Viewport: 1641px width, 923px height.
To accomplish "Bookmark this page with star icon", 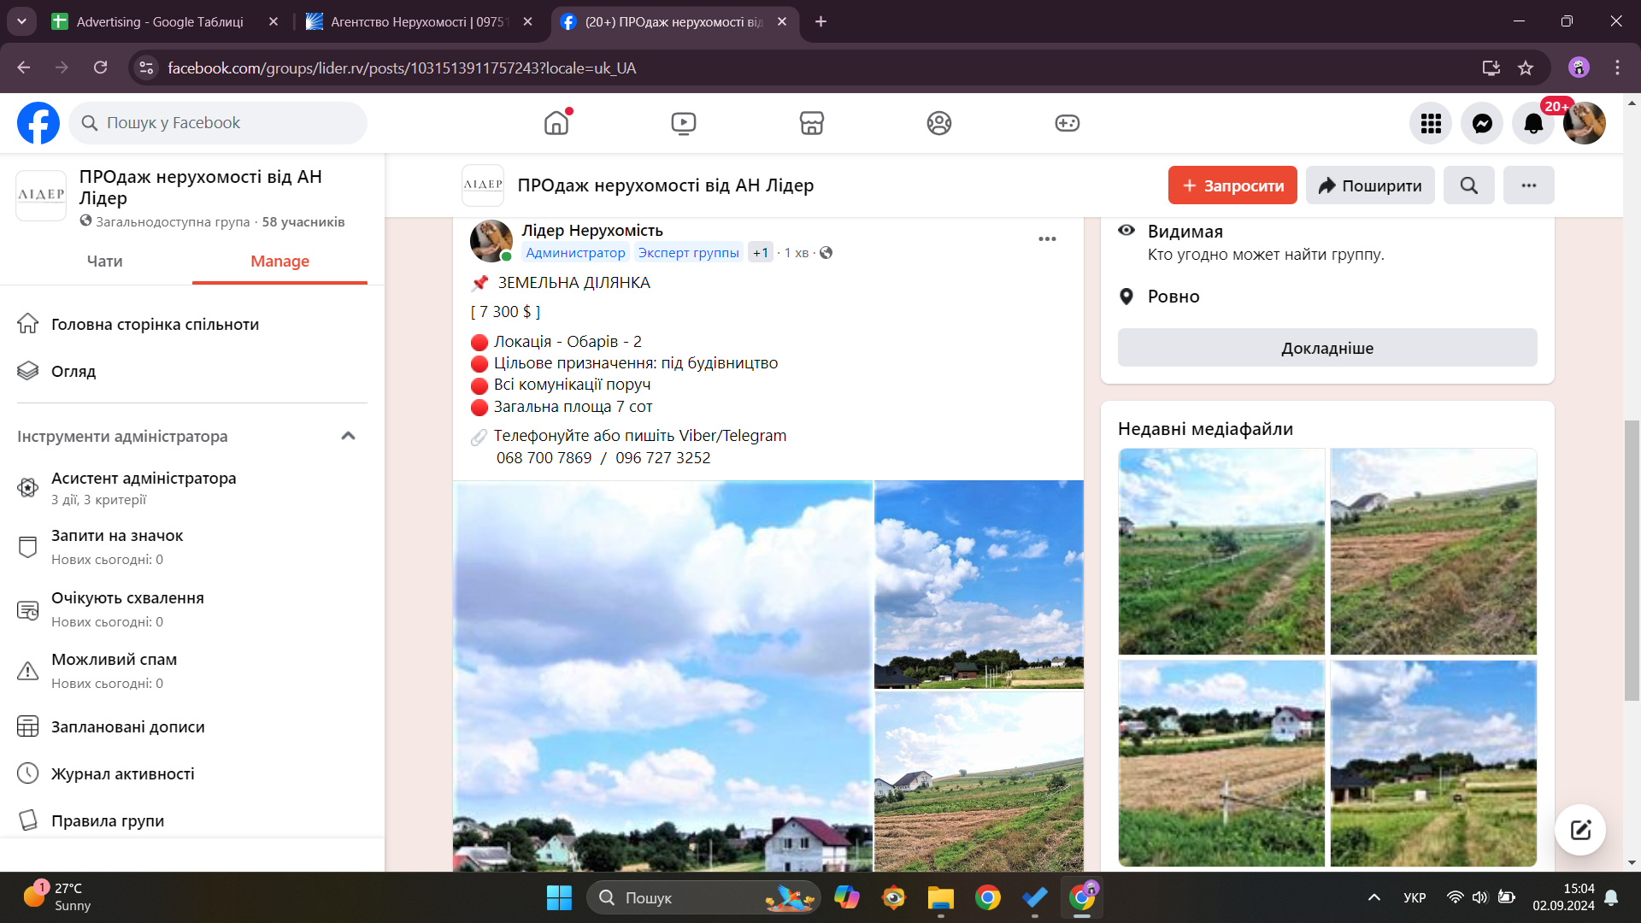I will pyautogui.click(x=1526, y=68).
